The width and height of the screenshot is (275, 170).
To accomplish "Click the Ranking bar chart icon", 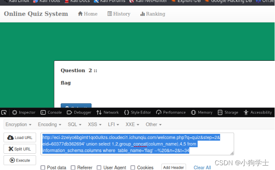I will [142, 14].
